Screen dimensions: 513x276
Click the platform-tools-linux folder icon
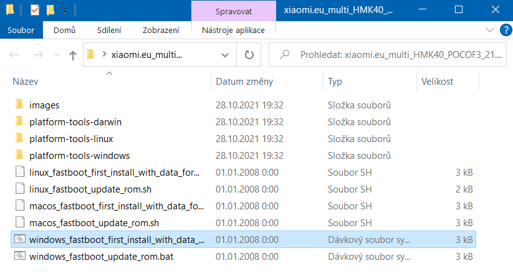[19, 138]
